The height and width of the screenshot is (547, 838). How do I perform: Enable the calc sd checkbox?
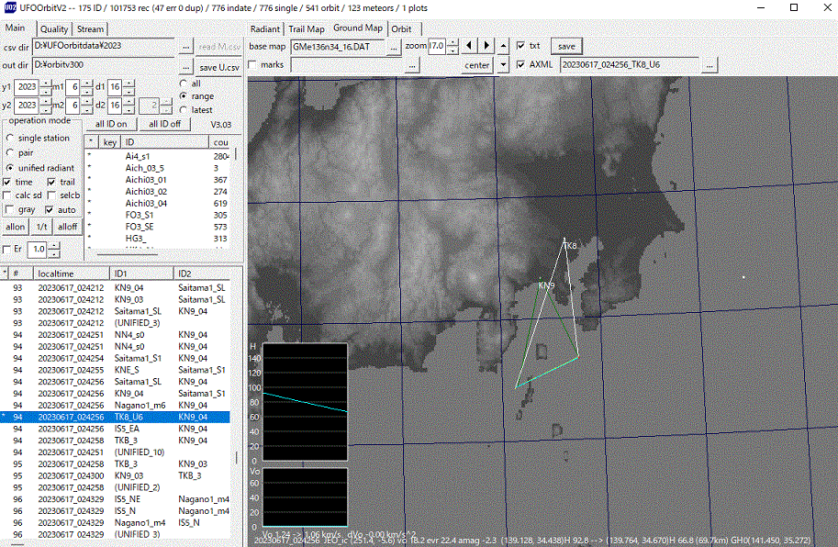pyautogui.click(x=9, y=195)
